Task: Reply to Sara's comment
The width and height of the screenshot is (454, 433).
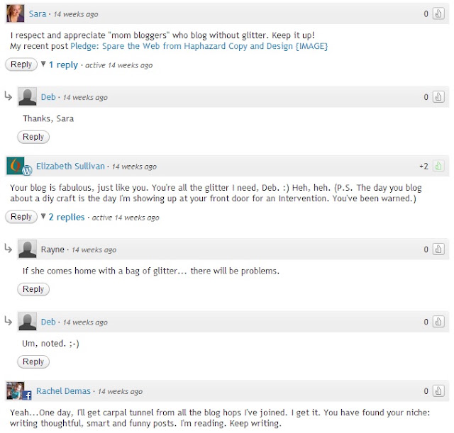Action: coord(21,64)
